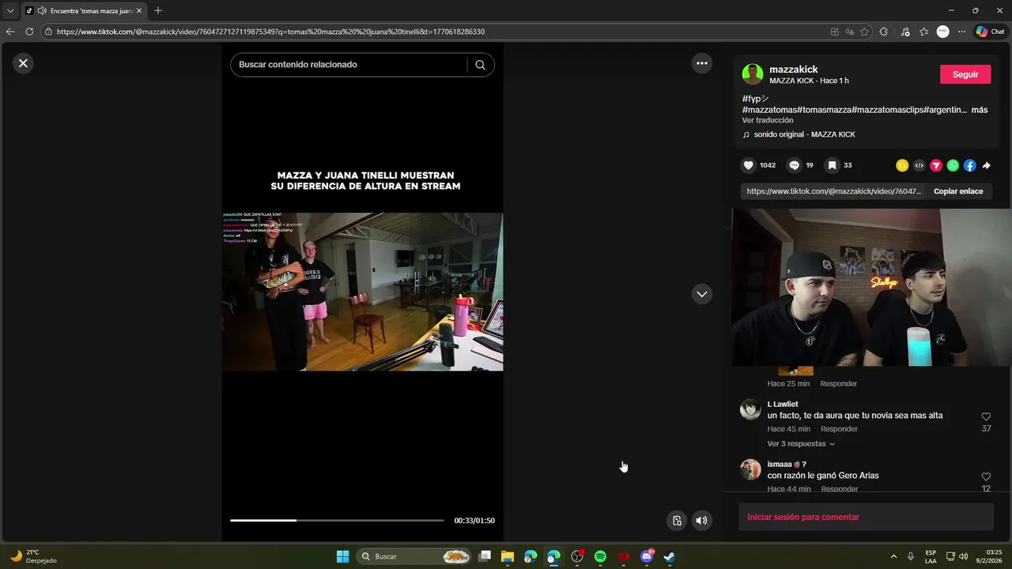Click 'Copiar enlace' button
This screenshot has height=569, width=1012.
point(958,191)
